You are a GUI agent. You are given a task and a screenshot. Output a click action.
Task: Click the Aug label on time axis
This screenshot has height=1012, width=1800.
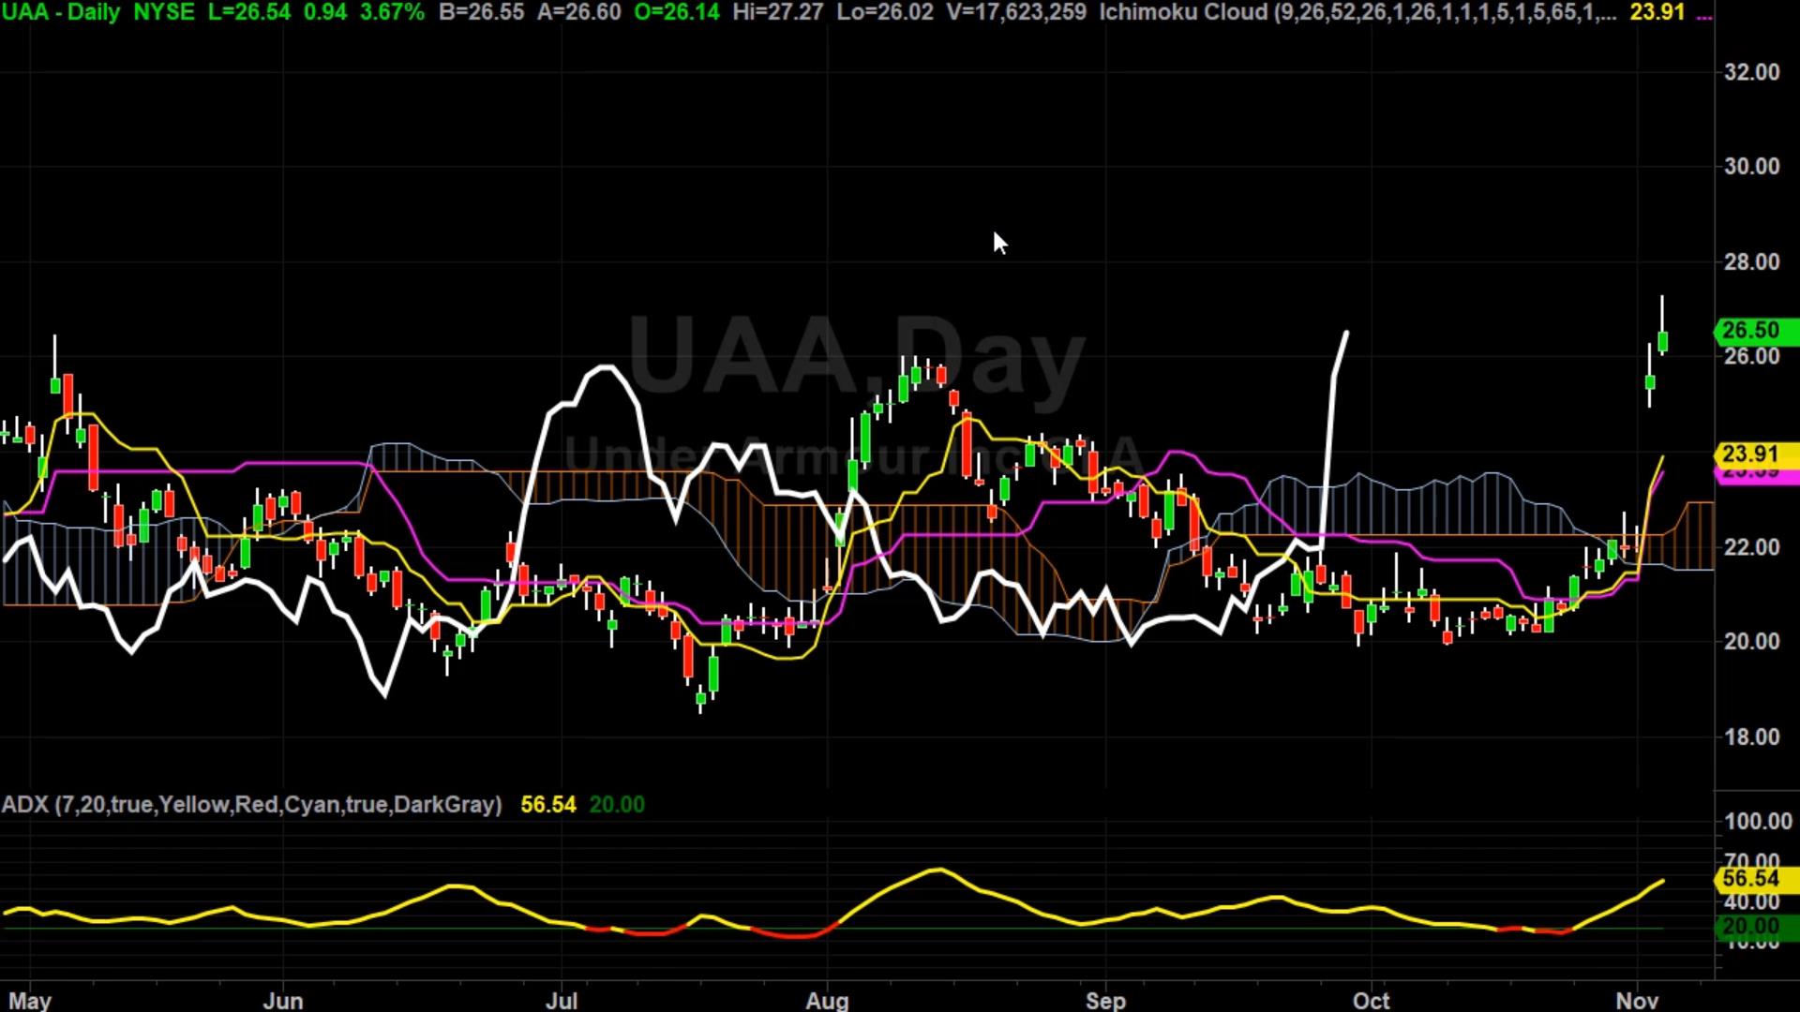827,1001
